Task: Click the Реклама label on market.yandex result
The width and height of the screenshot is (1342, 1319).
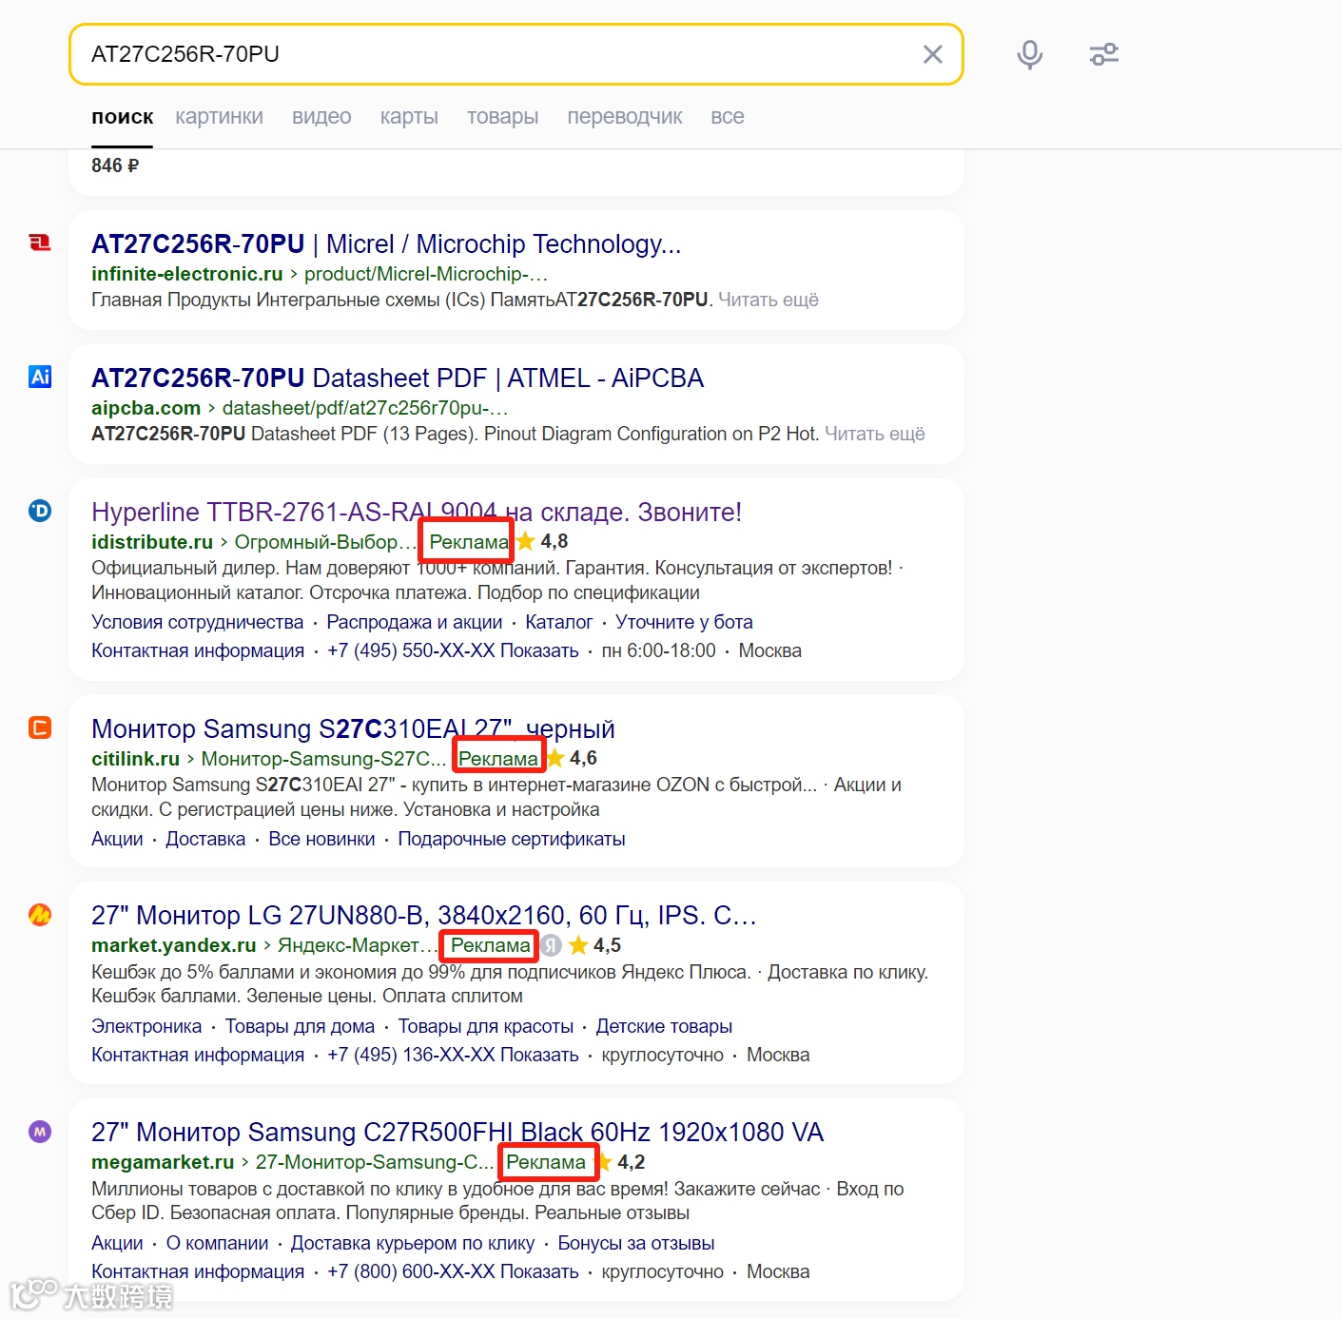Action: 491,945
